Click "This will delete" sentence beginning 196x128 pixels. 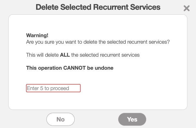click(42, 55)
